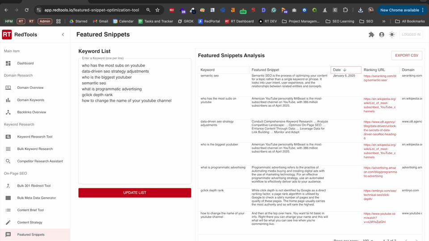The image size is (429, 241).
Task: Click the Amazon 'a' extension icon
Action: pos(232,10)
